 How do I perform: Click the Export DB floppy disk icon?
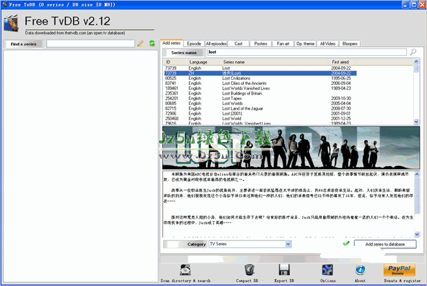(284, 270)
